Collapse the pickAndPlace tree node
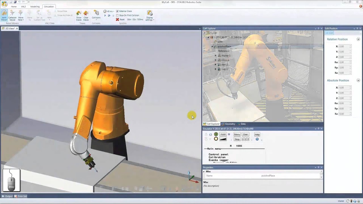This screenshot has width=363, height=204. coord(212,46)
